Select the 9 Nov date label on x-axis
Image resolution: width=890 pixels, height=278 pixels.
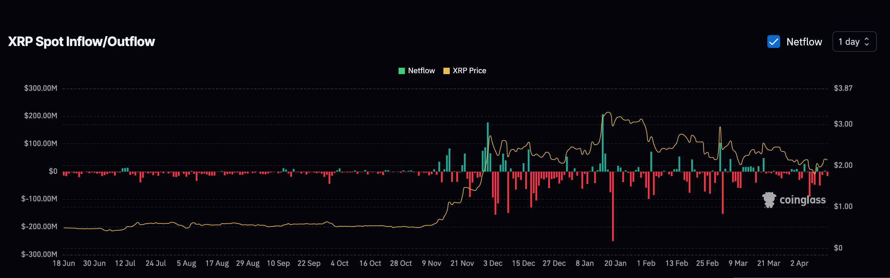431,263
